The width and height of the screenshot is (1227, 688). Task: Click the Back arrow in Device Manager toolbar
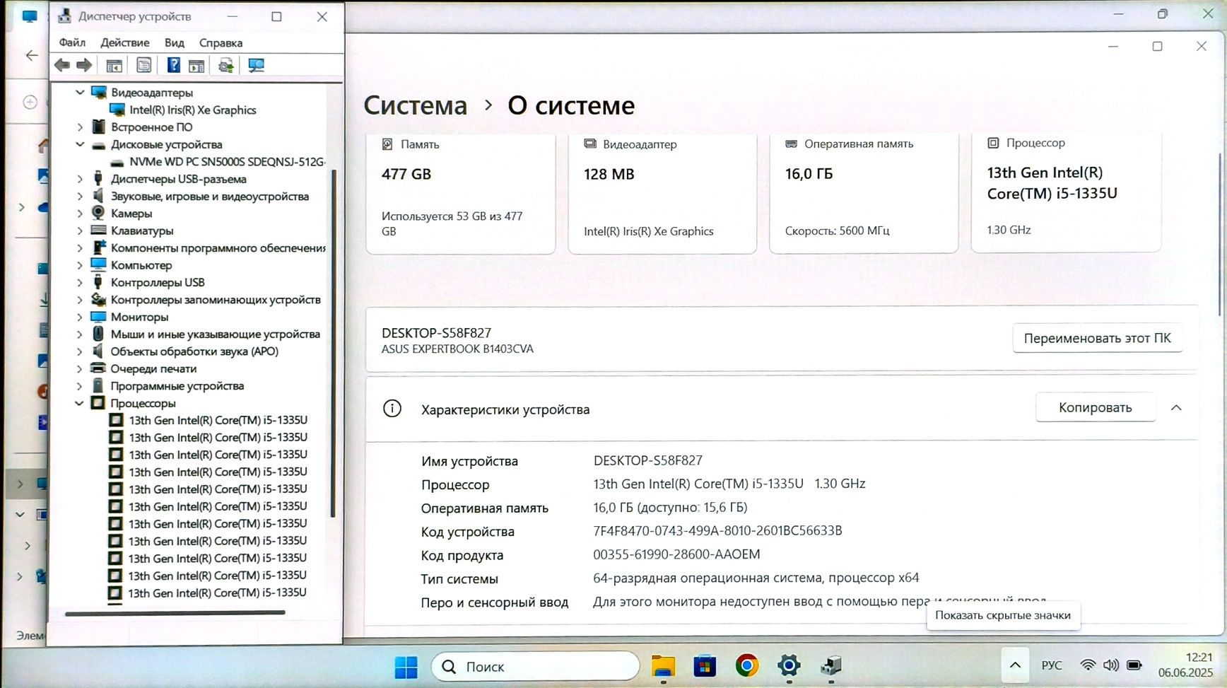(x=62, y=66)
